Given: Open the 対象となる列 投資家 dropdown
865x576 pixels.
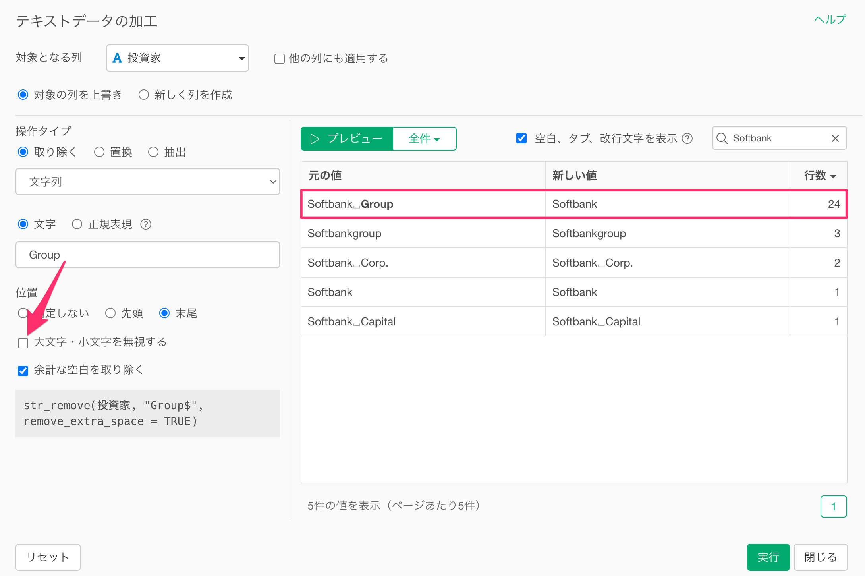Looking at the screenshot, I should tap(178, 58).
